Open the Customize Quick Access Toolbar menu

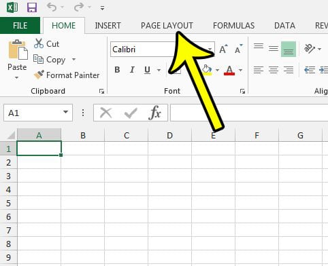pos(102,8)
